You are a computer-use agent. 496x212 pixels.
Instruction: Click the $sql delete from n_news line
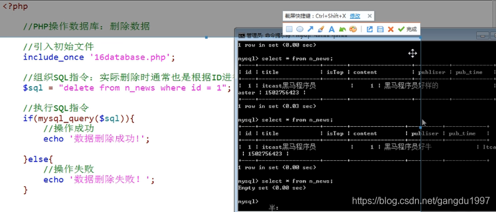pos(127,88)
